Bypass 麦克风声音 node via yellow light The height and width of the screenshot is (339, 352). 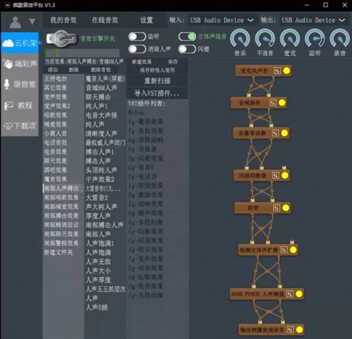click(287, 71)
